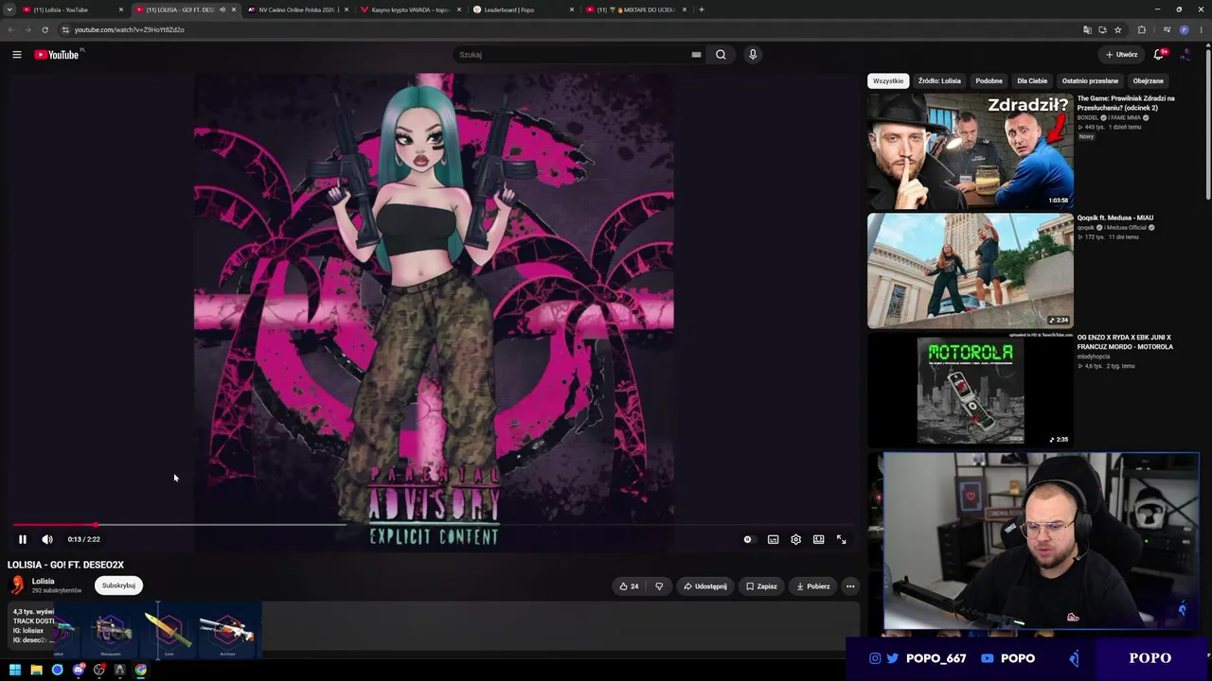Open the Lolisia channel name link

click(44, 582)
